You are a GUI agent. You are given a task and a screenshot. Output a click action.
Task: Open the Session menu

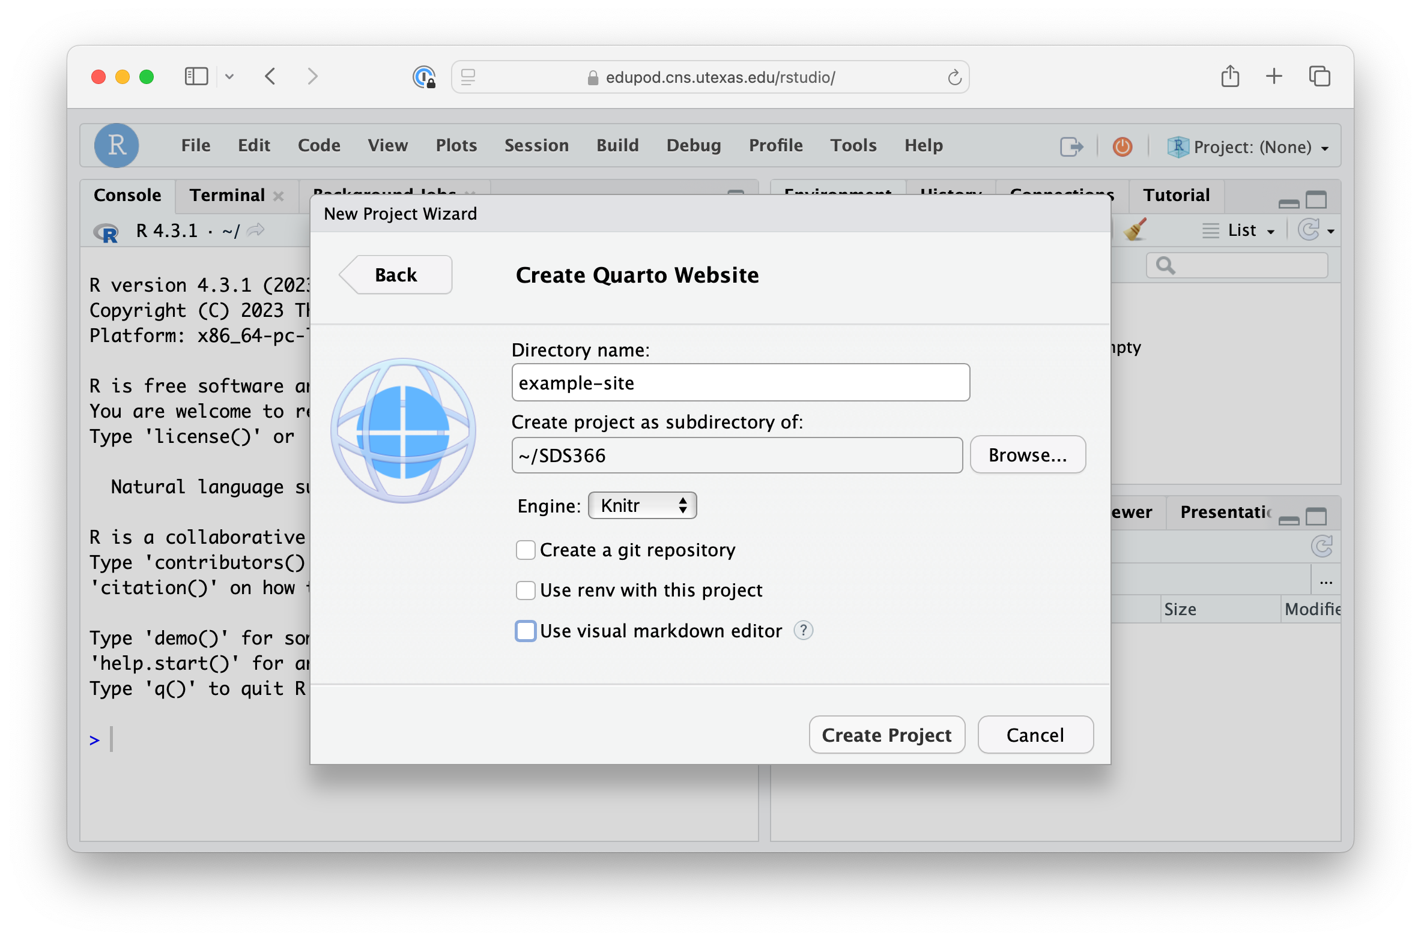(x=536, y=145)
